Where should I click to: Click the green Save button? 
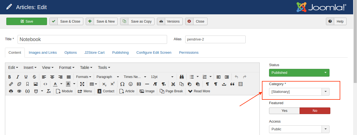[x=27, y=21]
